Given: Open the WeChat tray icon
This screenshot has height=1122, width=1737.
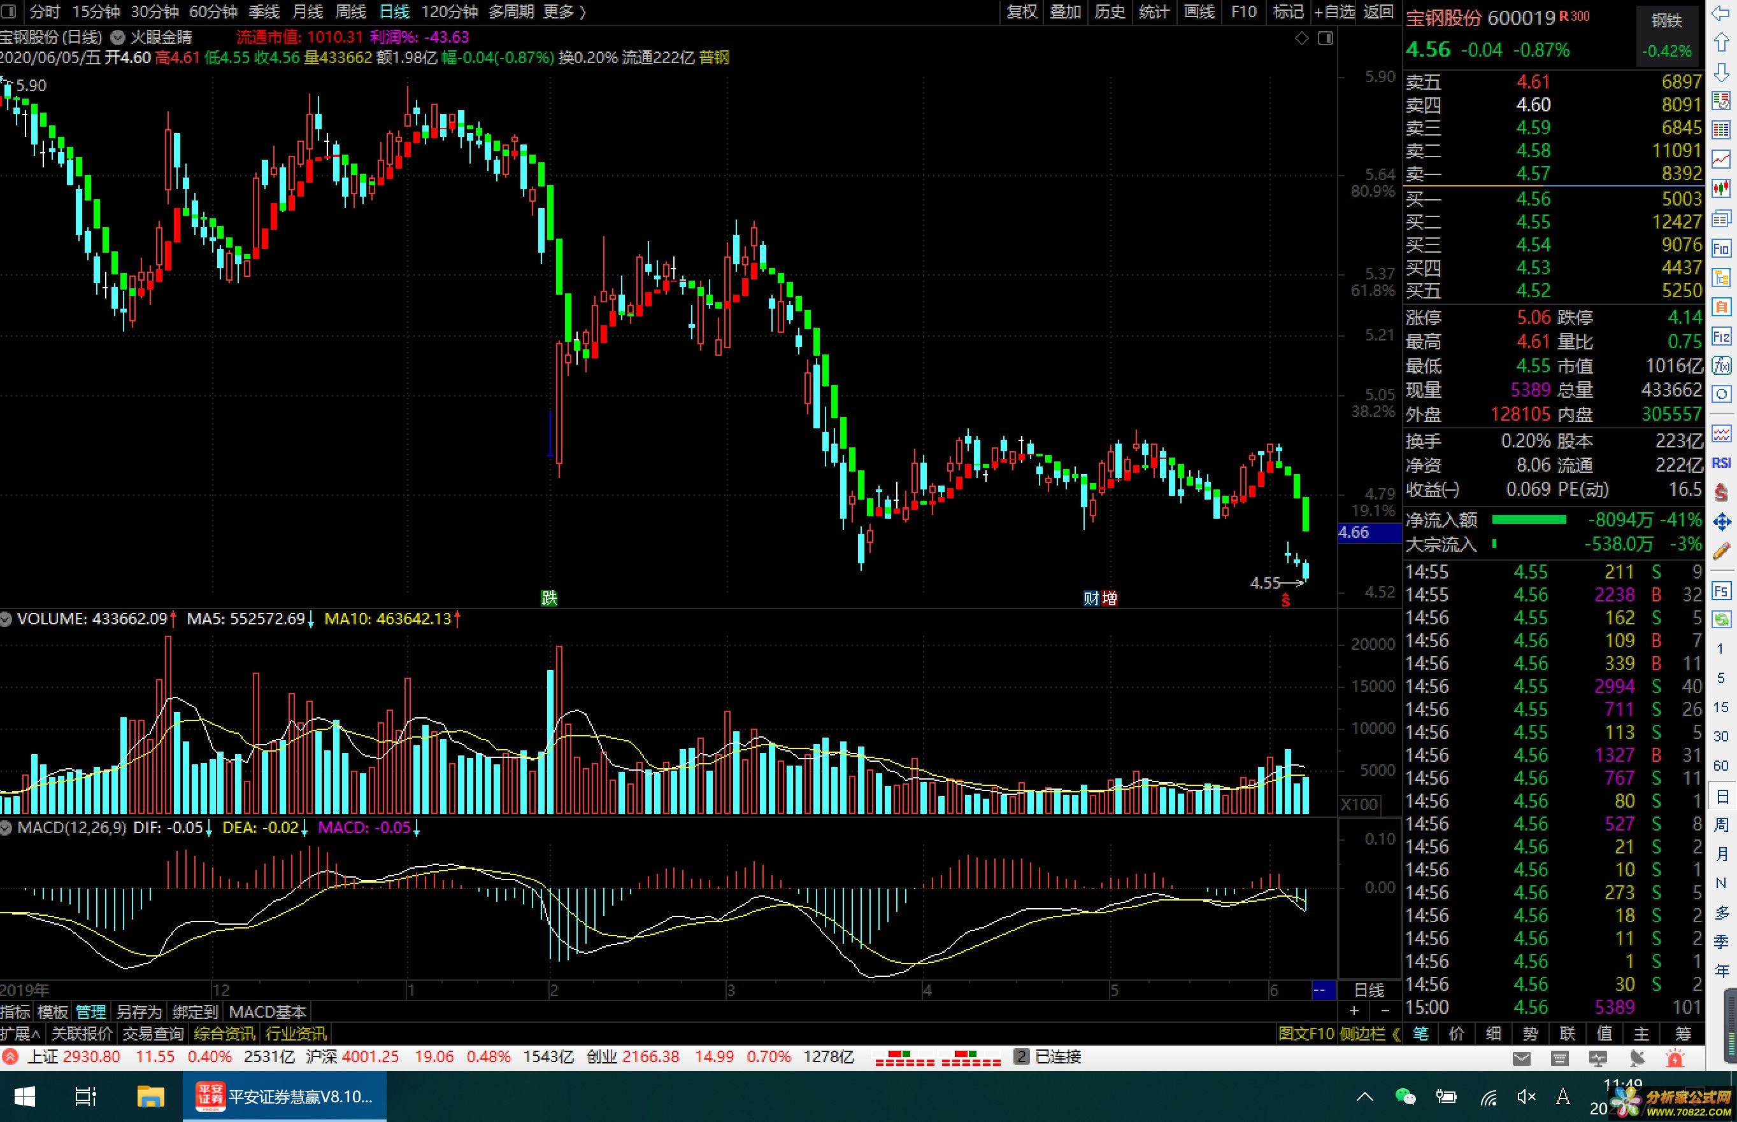Looking at the screenshot, I should 1405,1097.
